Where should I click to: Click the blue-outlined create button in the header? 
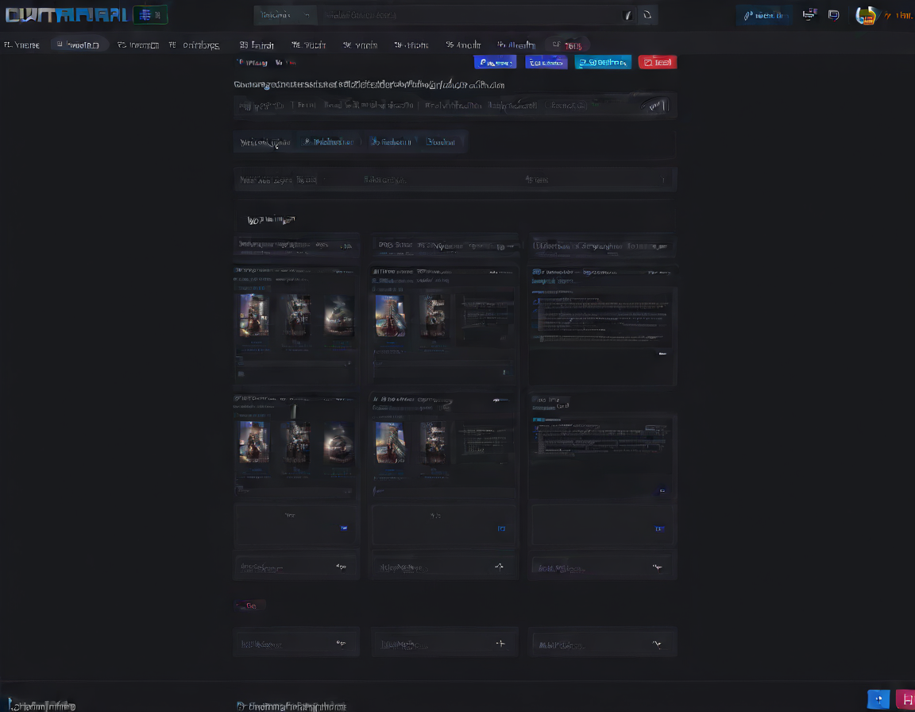[x=763, y=15]
